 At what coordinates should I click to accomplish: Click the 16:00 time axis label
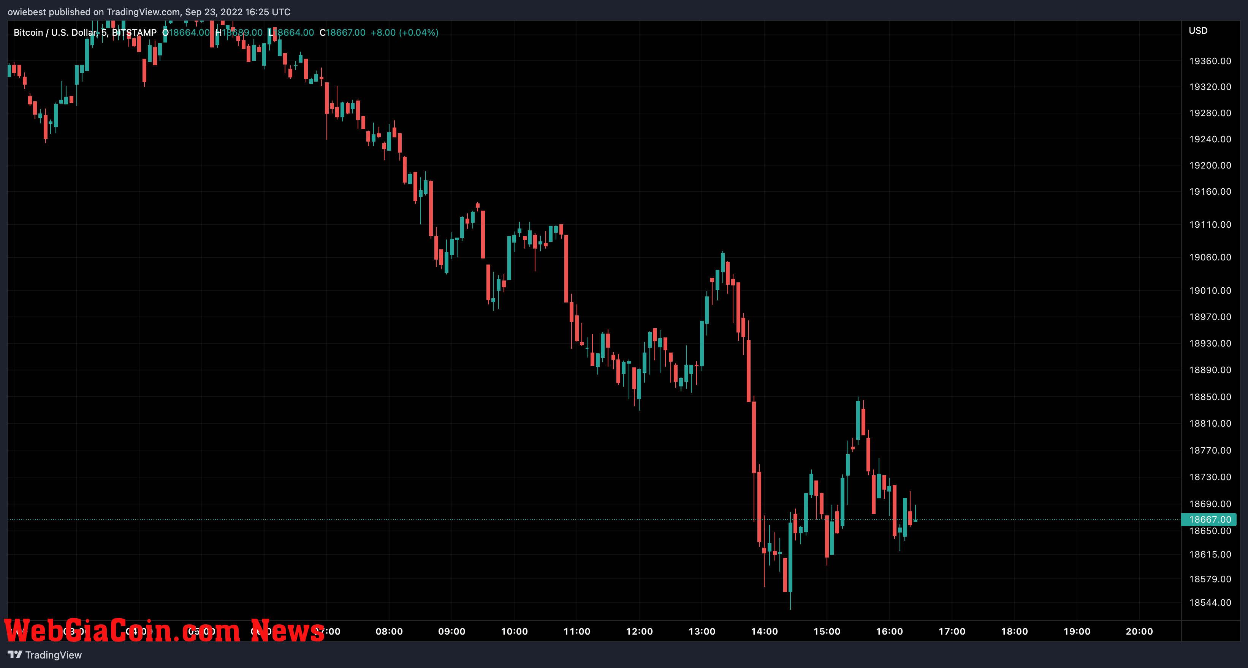(889, 632)
